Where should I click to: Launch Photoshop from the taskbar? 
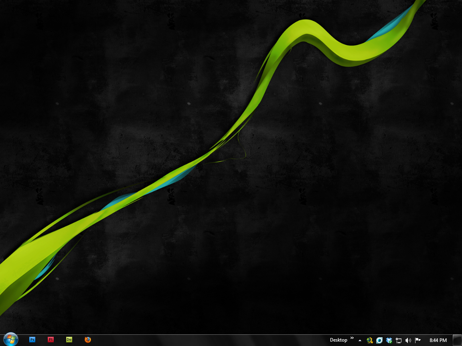pos(32,340)
